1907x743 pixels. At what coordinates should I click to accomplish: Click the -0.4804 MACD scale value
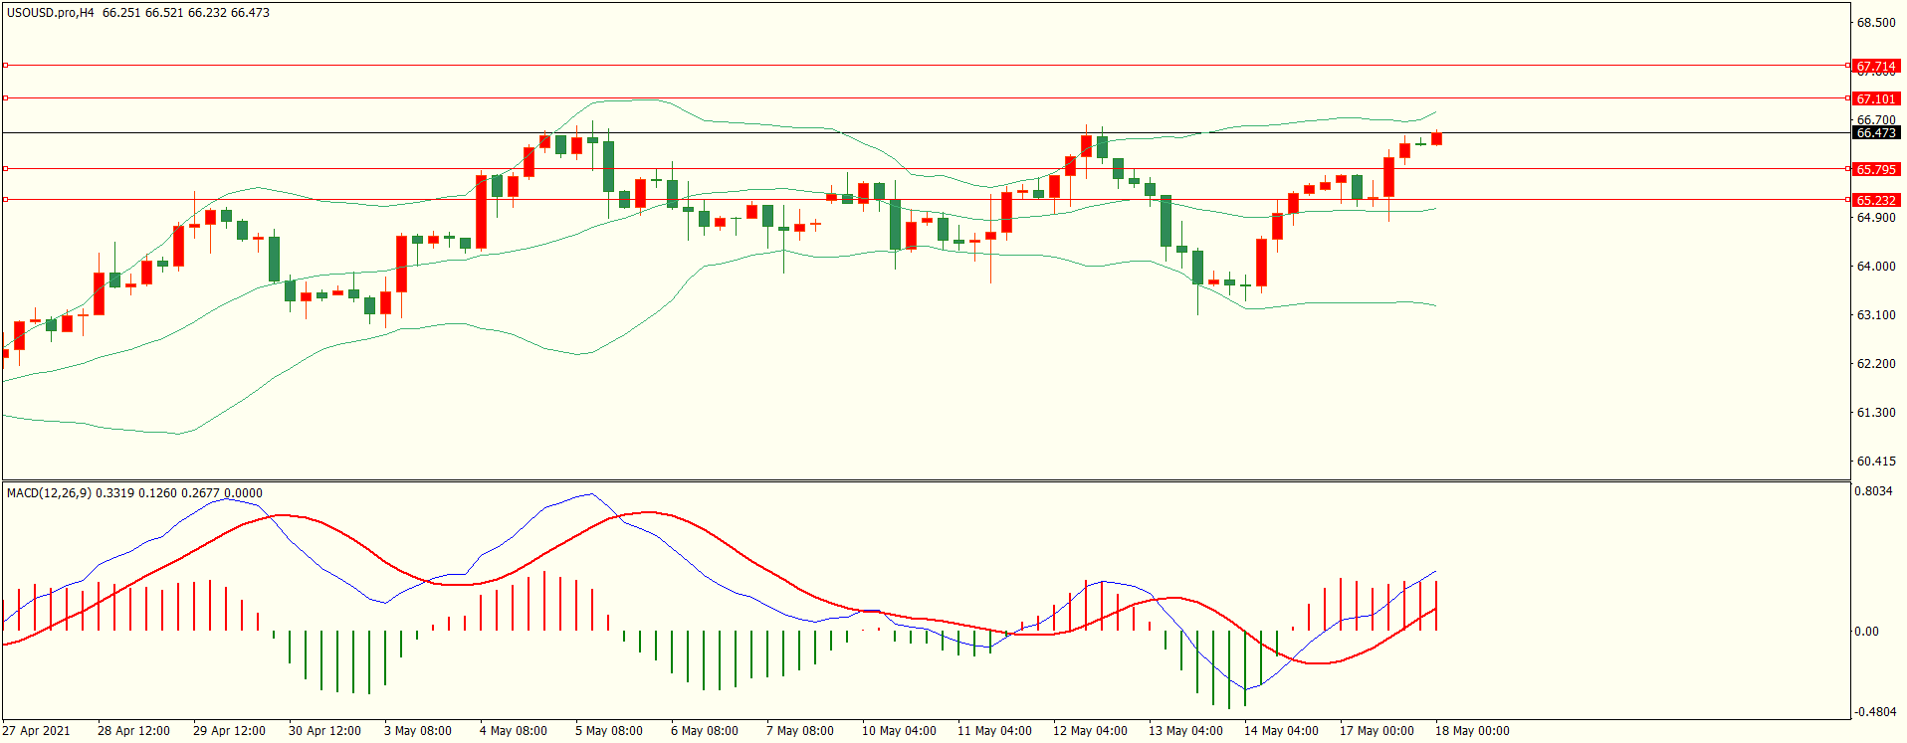(1873, 712)
